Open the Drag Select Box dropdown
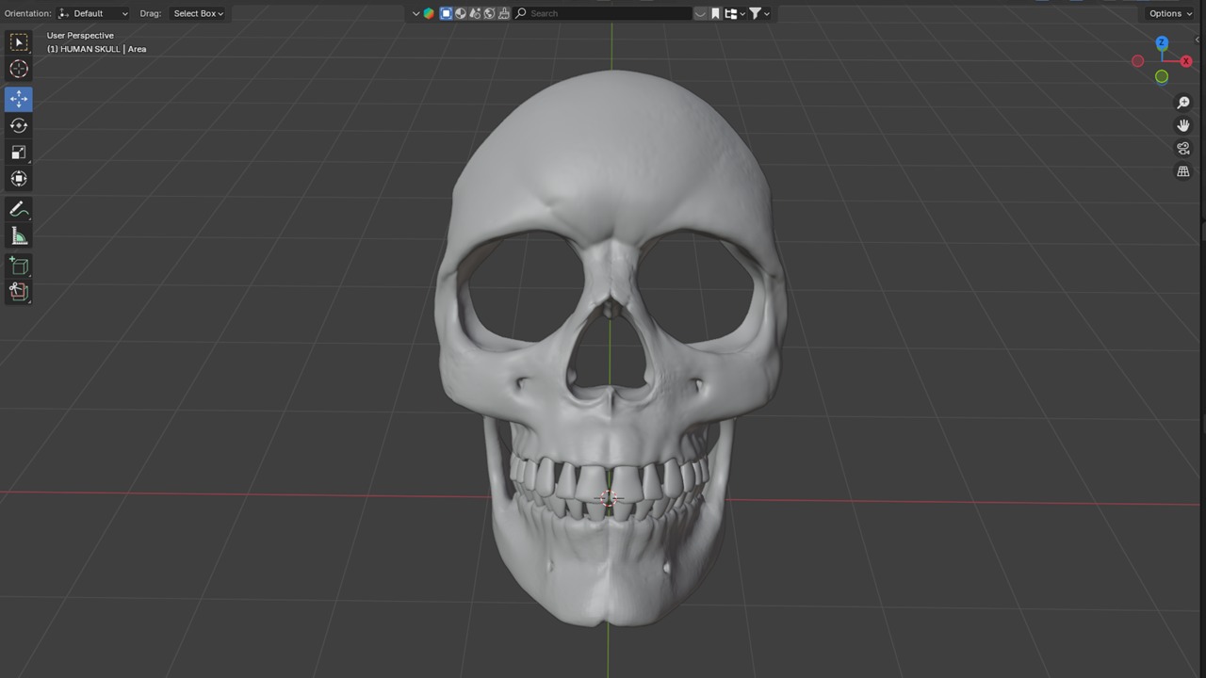 [x=198, y=13]
